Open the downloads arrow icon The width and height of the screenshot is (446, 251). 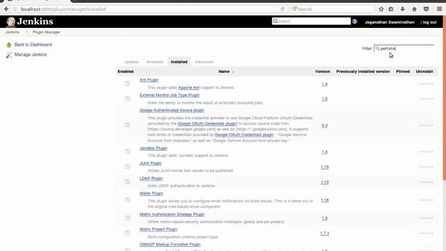point(403,9)
